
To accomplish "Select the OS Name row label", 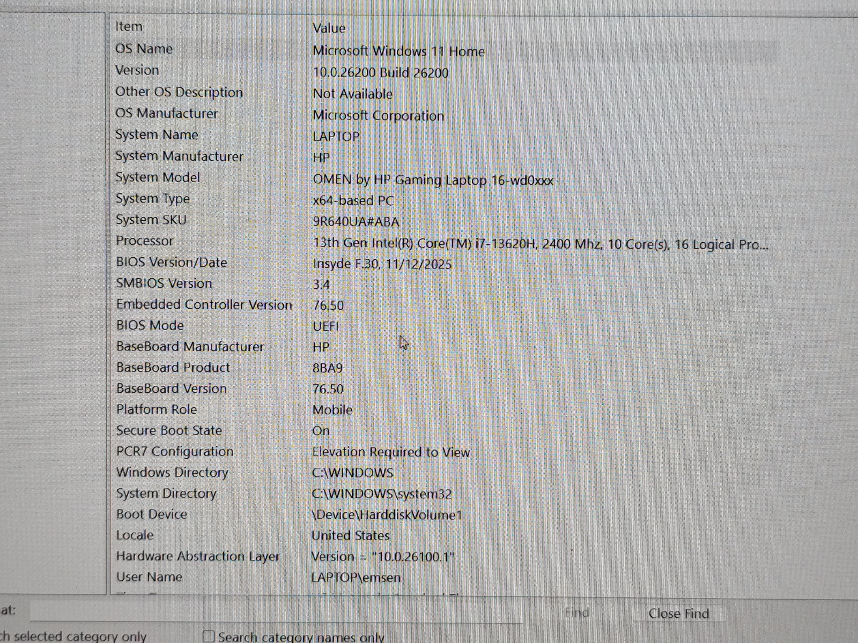I will coord(144,49).
